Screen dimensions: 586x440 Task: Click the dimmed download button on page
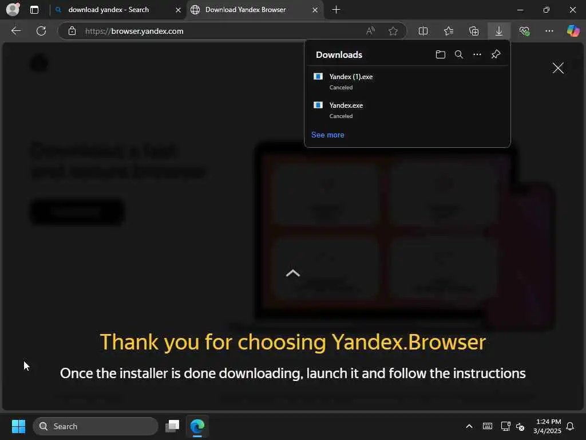[x=77, y=212]
